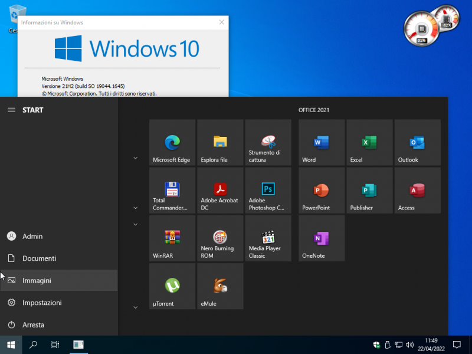Screen dimensions: 472x354
Task: Open Adobe Photoshop from the Start menu tiles
Action: pos(268,191)
